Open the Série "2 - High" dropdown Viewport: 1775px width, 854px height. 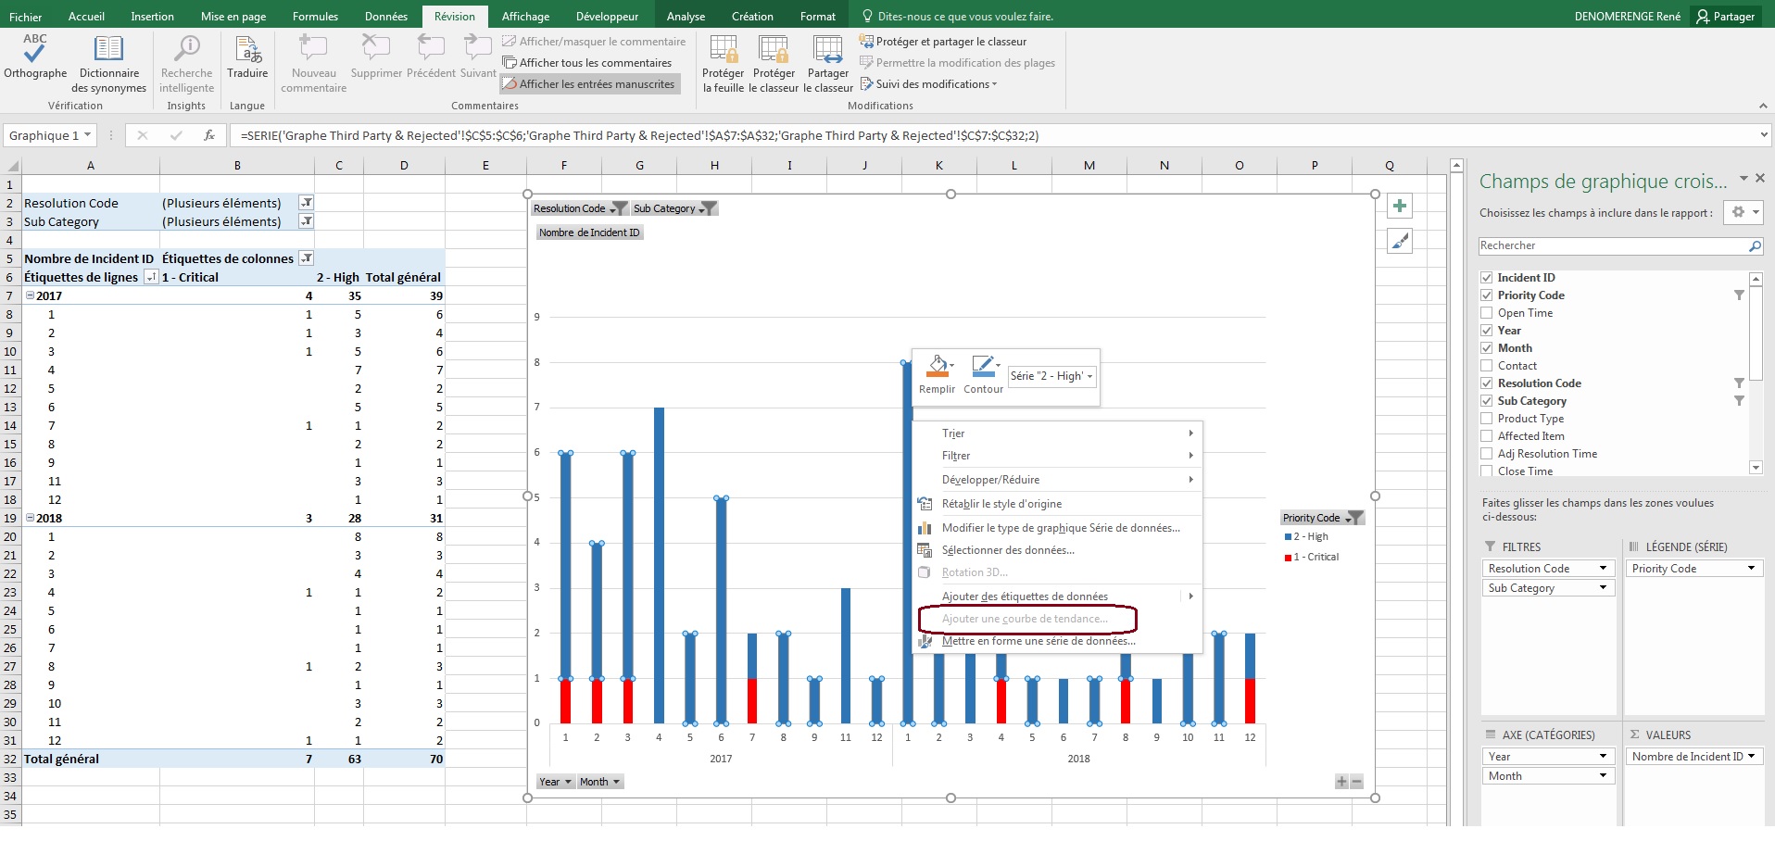(x=1052, y=376)
